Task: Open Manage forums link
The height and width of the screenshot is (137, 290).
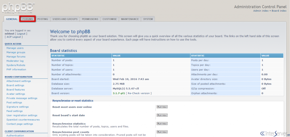Action: [16, 57]
